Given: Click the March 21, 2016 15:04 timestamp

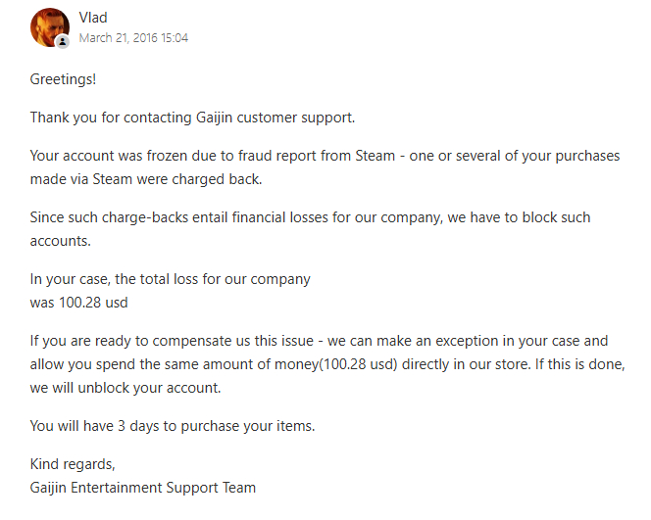Looking at the screenshot, I should click(x=133, y=38).
